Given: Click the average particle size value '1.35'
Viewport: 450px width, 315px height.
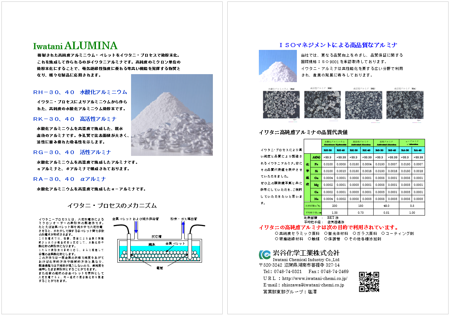Looking at the screenshot, I should click(x=334, y=213).
